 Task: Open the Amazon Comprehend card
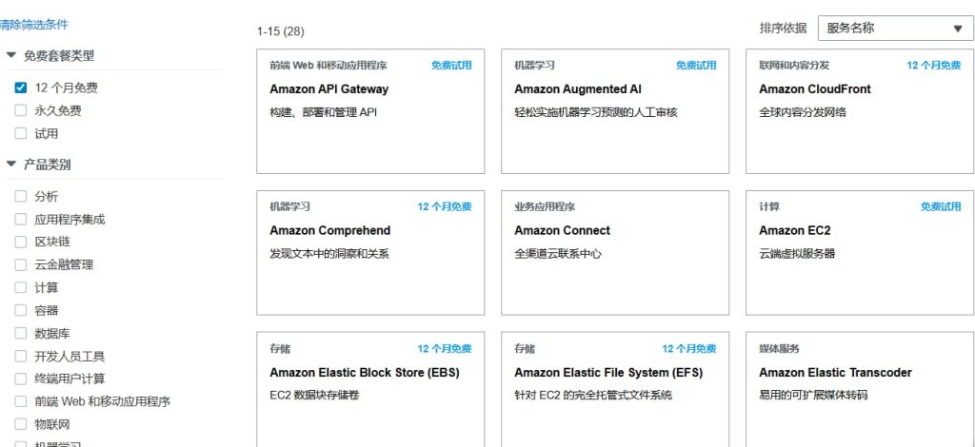370,252
